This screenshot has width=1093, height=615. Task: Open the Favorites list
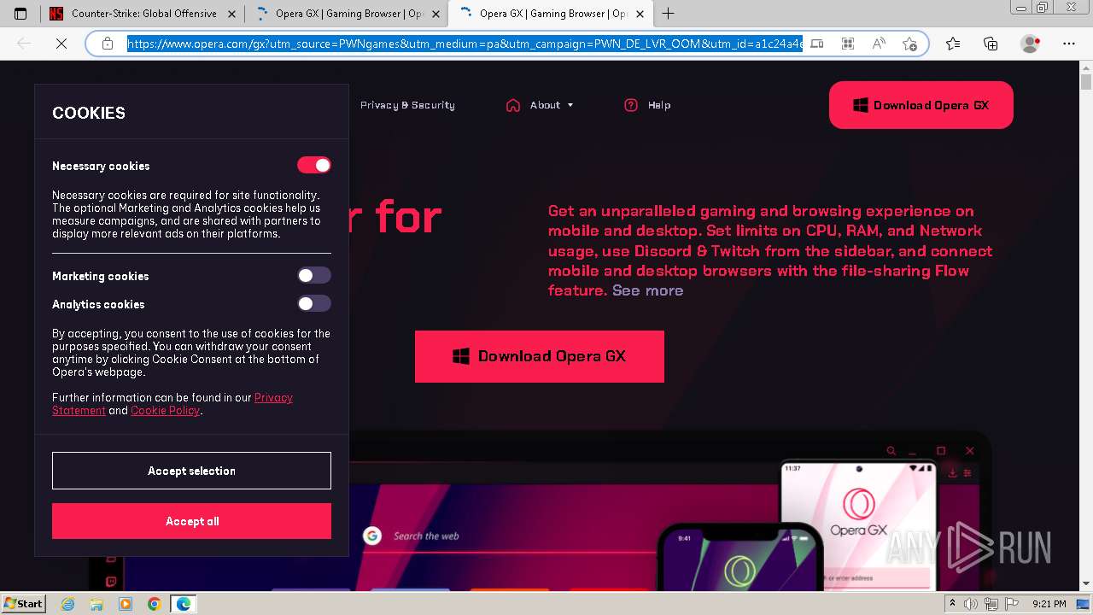953,44
